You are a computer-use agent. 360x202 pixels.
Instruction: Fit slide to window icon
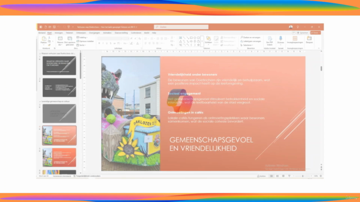[x=321, y=176]
